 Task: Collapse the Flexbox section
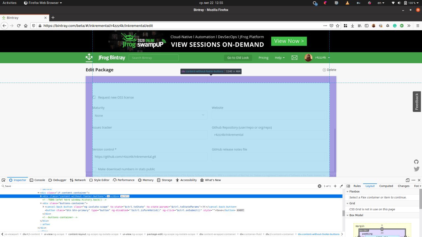click(x=347, y=192)
